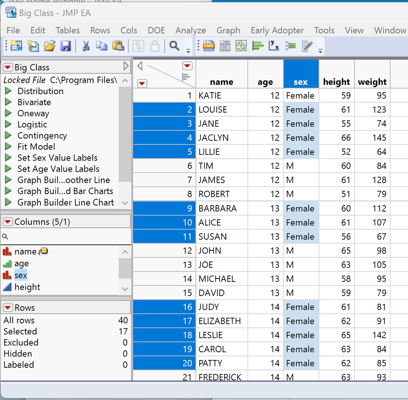The image size is (408, 400).
Task: Expand the second toolbar overflow arrow
Action: click(321, 51)
